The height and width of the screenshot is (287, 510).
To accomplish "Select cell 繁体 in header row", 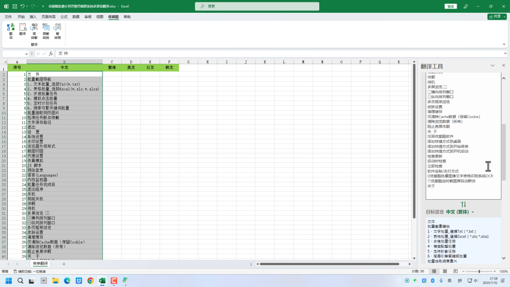I will coord(112,68).
